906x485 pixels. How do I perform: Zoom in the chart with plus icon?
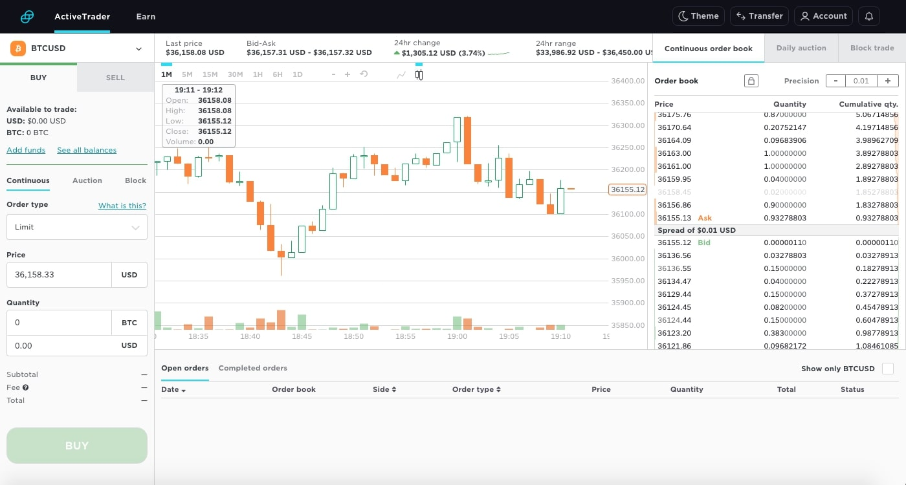(x=348, y=74)
